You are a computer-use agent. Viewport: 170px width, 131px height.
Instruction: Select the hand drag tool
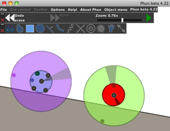tap(111, 28)
